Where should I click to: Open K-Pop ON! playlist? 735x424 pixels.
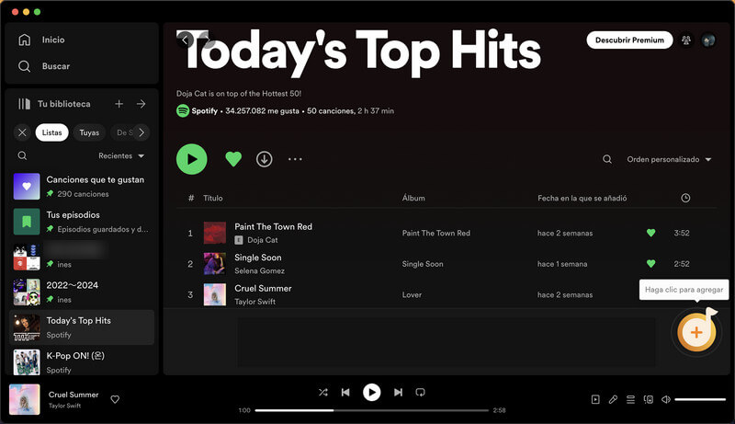[82, 362]
